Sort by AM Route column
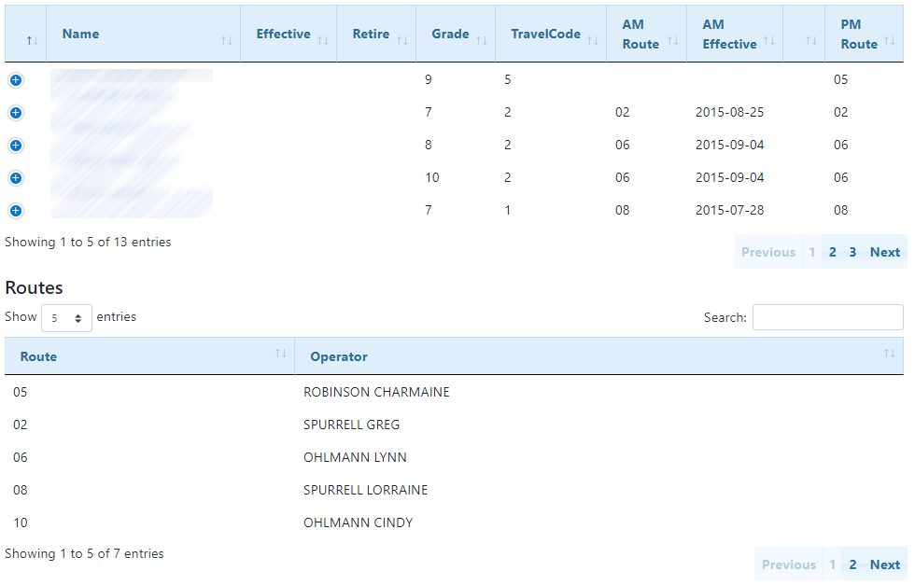The image size is (915, 585). [645, 35]
